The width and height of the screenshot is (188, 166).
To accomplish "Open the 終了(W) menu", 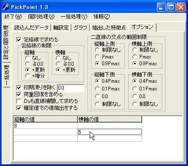I will [x=13, y=17].
